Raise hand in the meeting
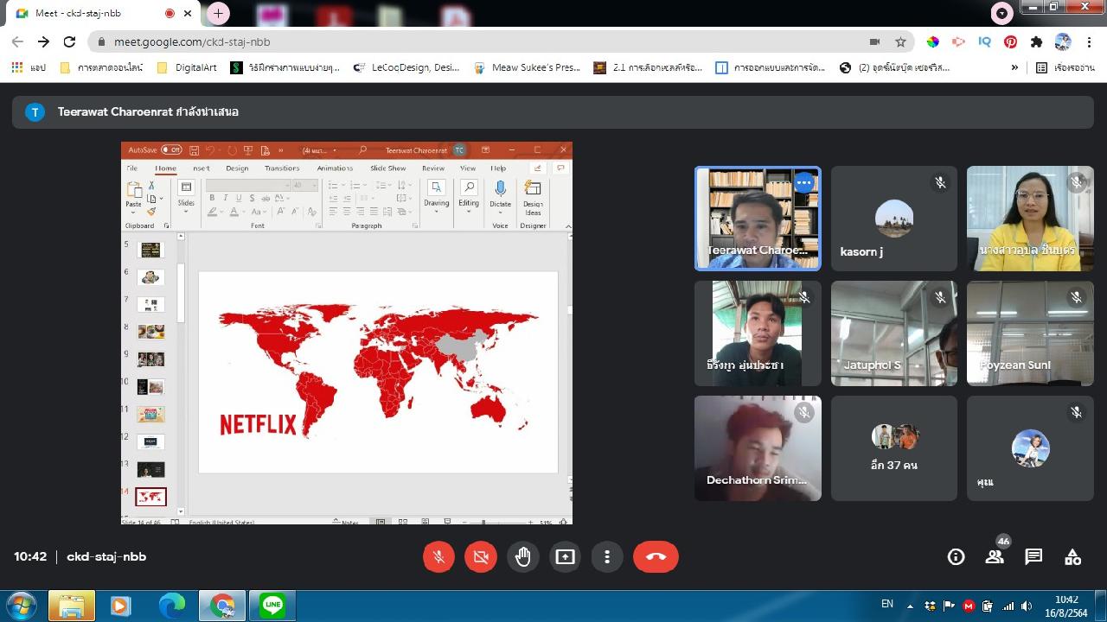The width and height of the screenshot is (1107, 622). (523, 557)
